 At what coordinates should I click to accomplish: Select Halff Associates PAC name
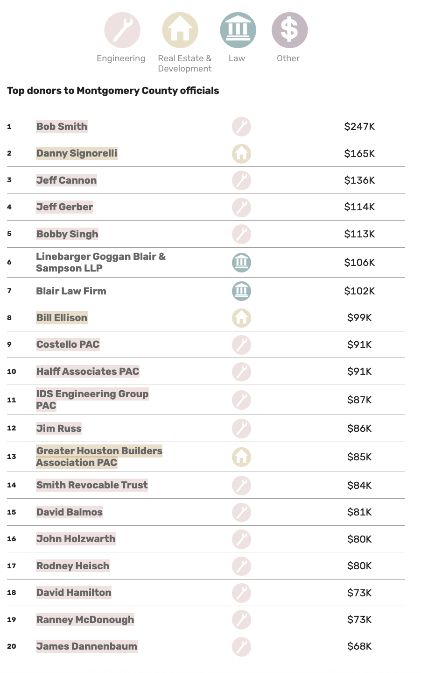[88, 372]
